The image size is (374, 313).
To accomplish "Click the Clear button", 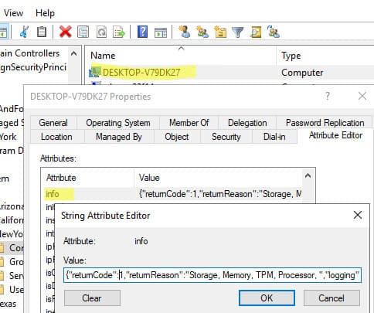I will coord(92,298).
